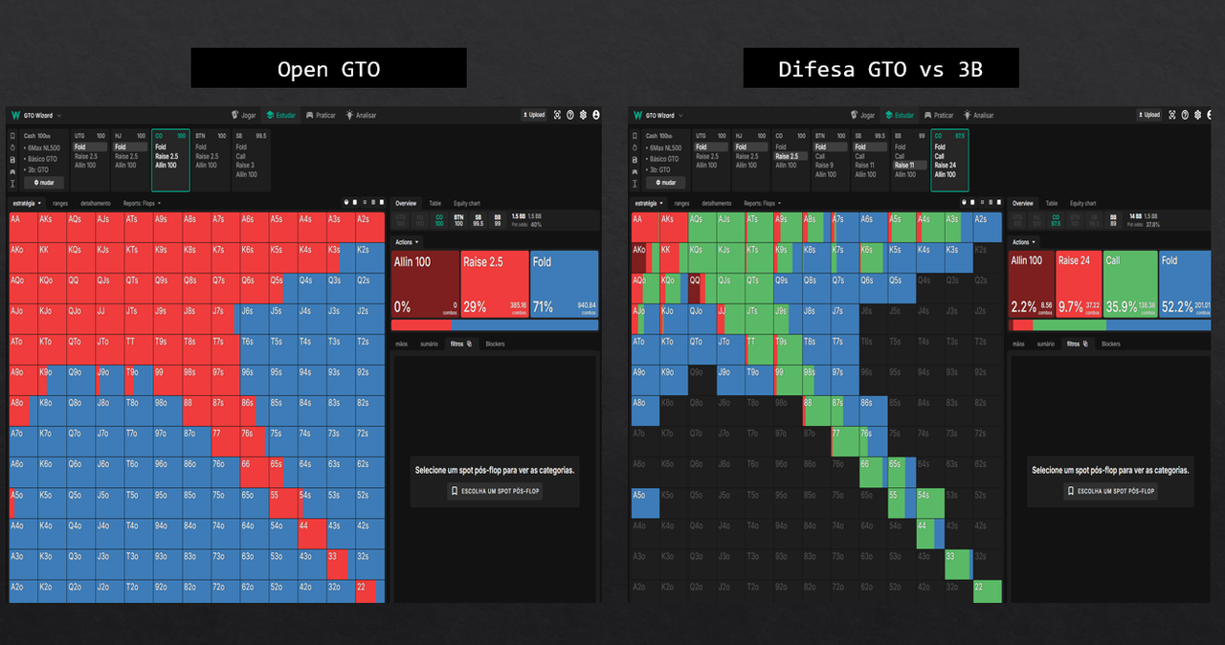Expand the Actions dropdown in Open GTO window
1225x645 pixels.
[408, 242]
